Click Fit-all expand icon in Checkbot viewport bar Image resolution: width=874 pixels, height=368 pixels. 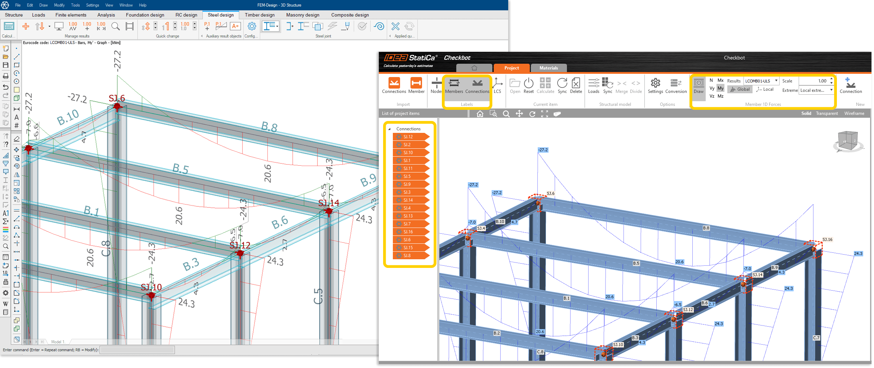click(545, 114)
